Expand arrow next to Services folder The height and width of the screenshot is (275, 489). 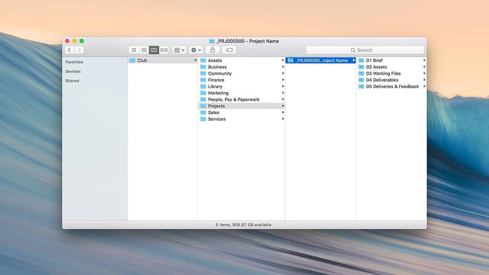pyautogui.click(x=283, y=120)
